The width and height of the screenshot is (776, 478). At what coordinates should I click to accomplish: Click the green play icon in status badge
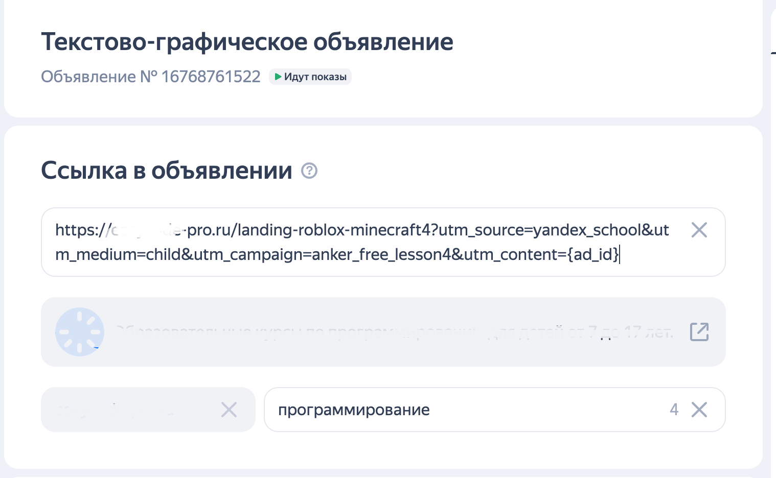tap(278, 77)
